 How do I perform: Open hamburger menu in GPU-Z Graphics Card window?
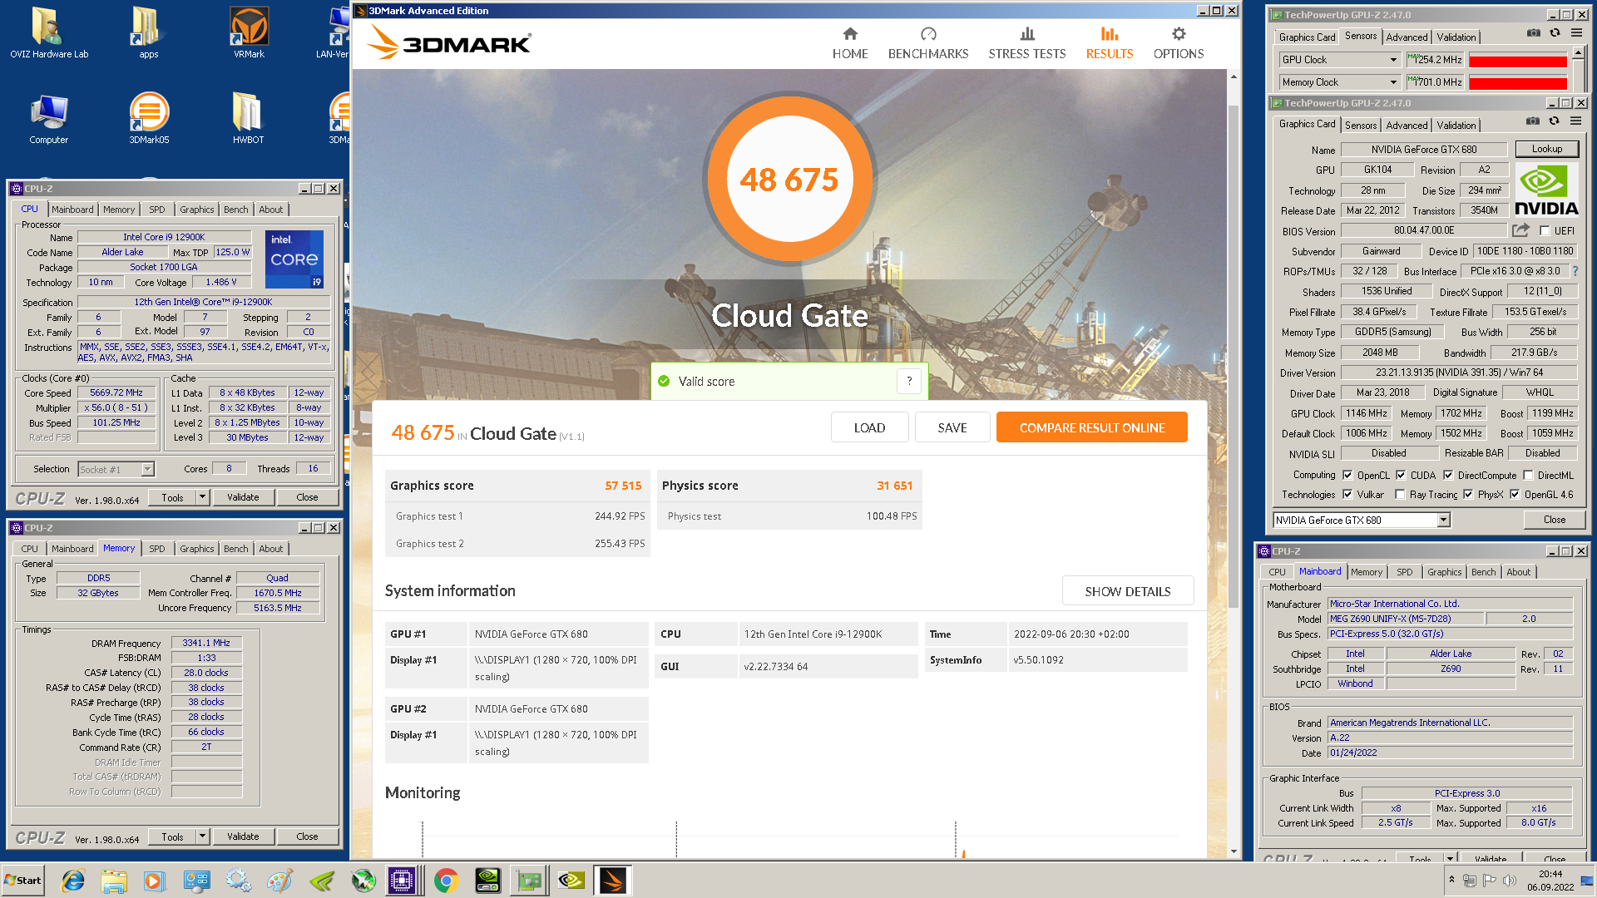coord(1575,121)
